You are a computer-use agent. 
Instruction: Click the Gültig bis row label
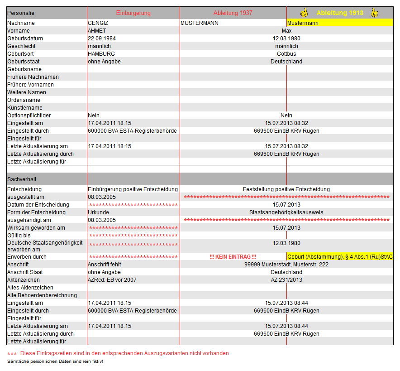coord(19,236)
